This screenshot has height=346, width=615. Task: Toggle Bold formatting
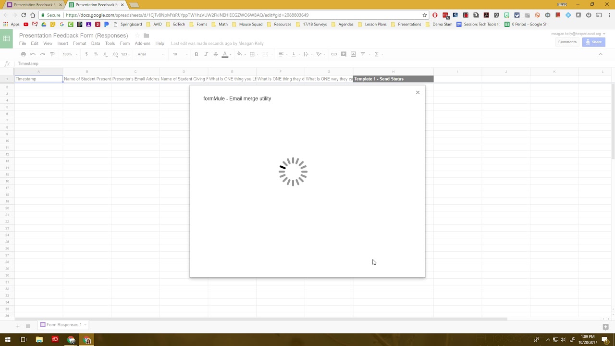196,54
